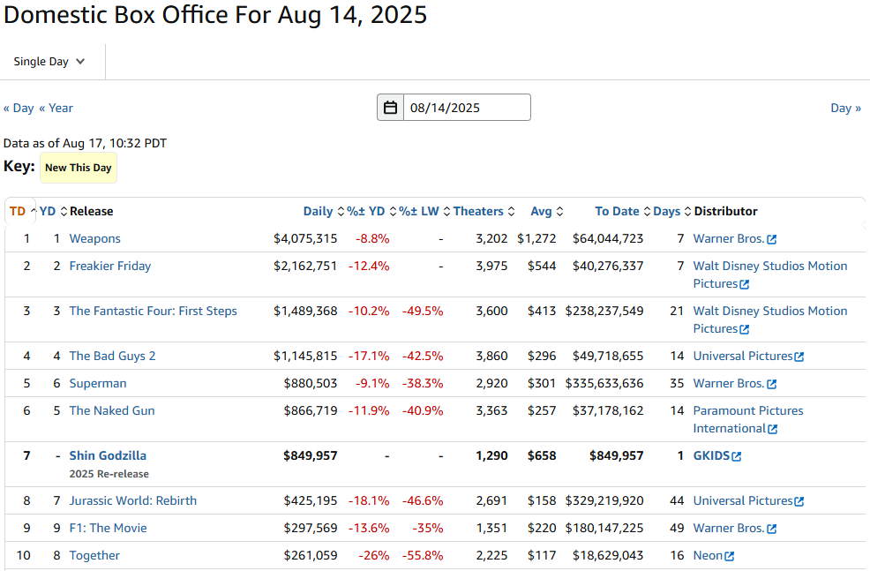Select the 2025 Re-release note
This screenshot has width=870, height=571.
pos(109,474)
